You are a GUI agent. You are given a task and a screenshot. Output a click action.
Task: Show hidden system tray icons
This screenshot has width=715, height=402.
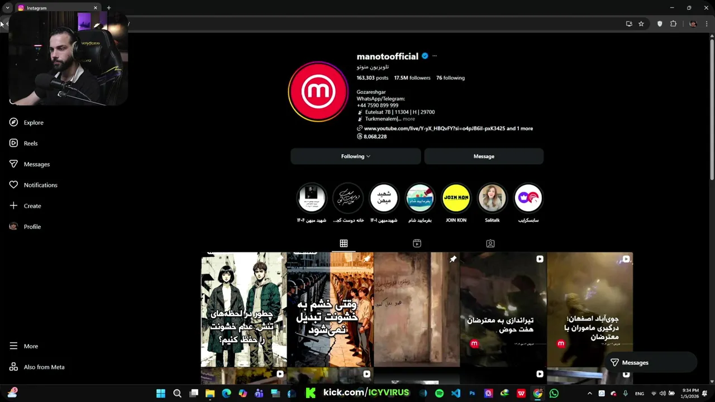[589, 394]
